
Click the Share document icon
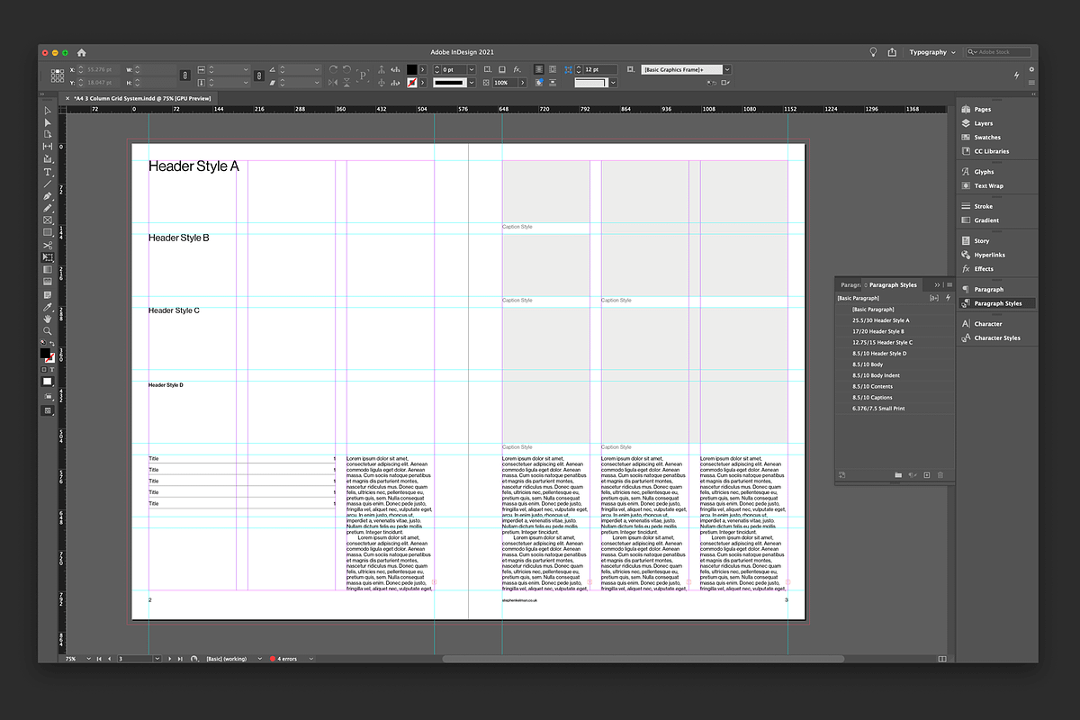[892, 52]
